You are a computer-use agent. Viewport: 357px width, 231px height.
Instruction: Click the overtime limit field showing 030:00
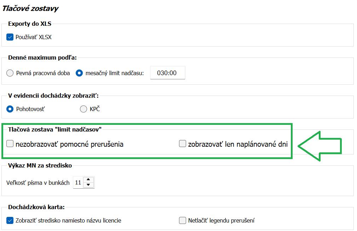pyautogui.click(x=168, y=73)
